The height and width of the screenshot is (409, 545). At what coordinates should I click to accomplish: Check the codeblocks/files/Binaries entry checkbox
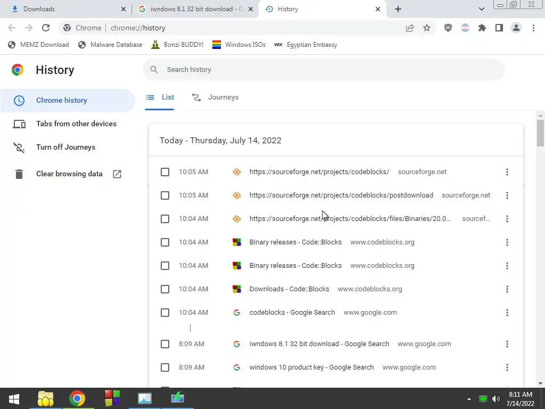[x=165, y=219]
